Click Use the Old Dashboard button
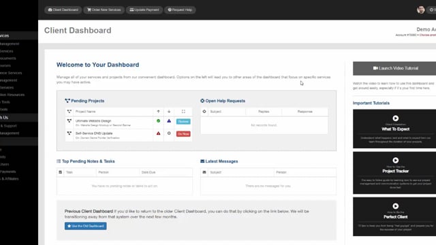 pyautogui.click(x=86, y=226)
